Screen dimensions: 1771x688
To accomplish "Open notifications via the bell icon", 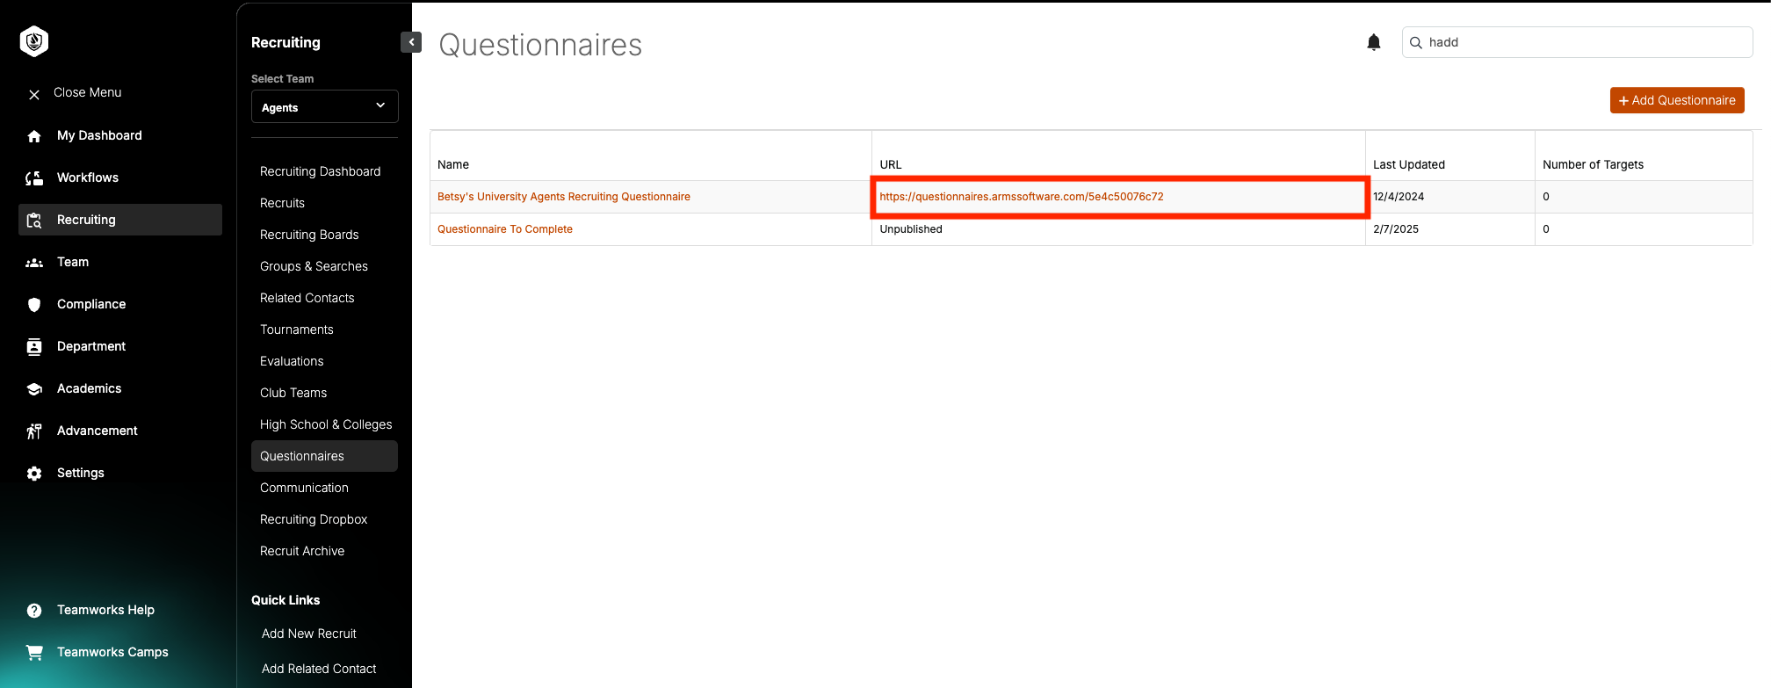I will click(1374, 42).
